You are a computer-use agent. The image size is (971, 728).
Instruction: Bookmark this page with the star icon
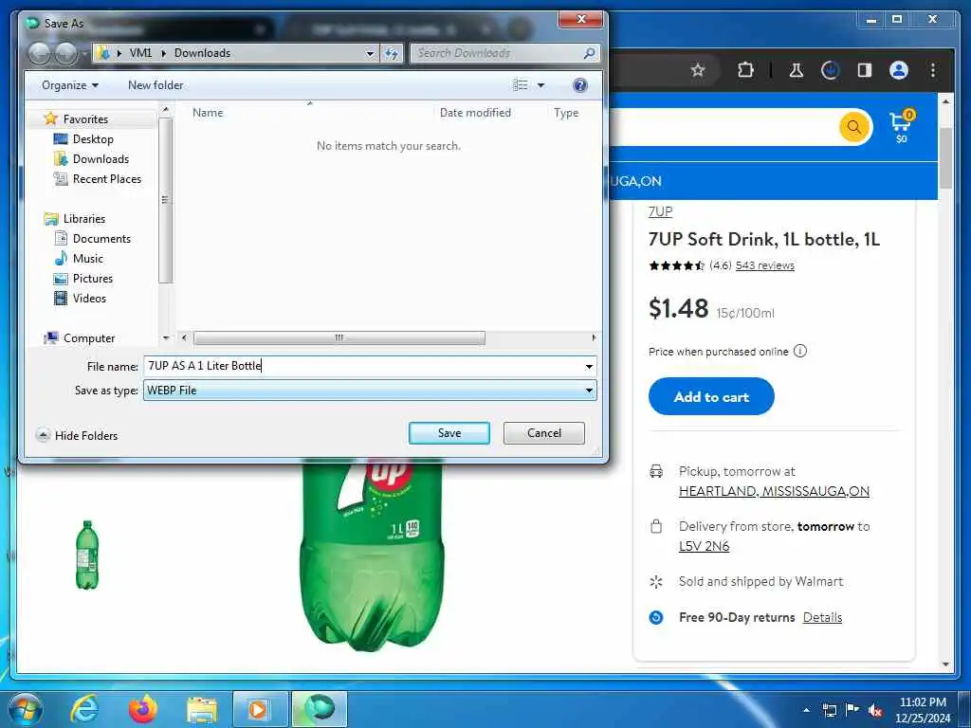point(698,70)
